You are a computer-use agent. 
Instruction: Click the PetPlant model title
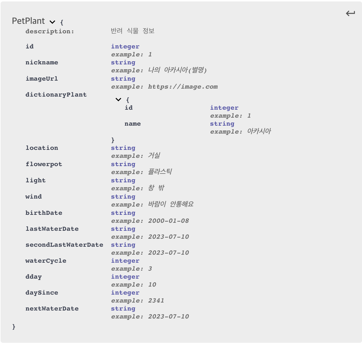(28, 21)
